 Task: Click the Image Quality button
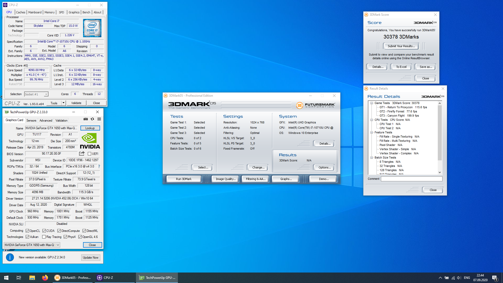click(x=226, y=179)
